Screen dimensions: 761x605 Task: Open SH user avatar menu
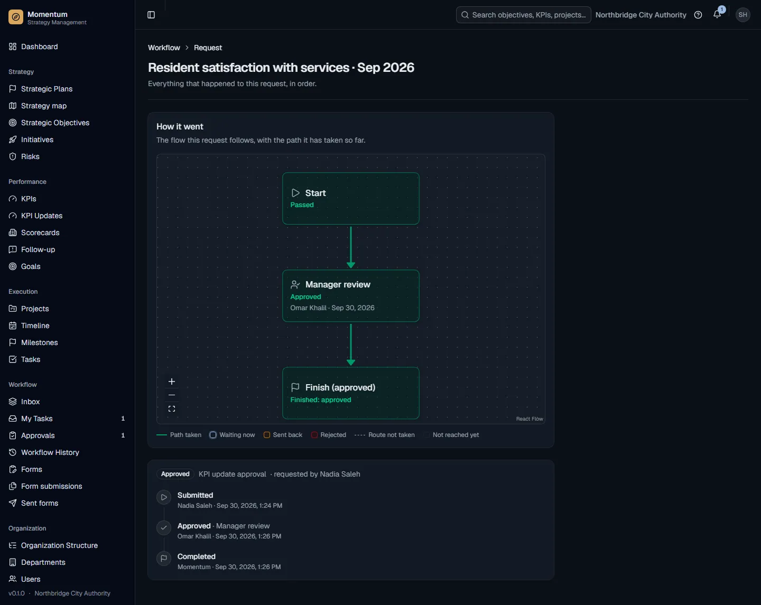tap(743, 15)
